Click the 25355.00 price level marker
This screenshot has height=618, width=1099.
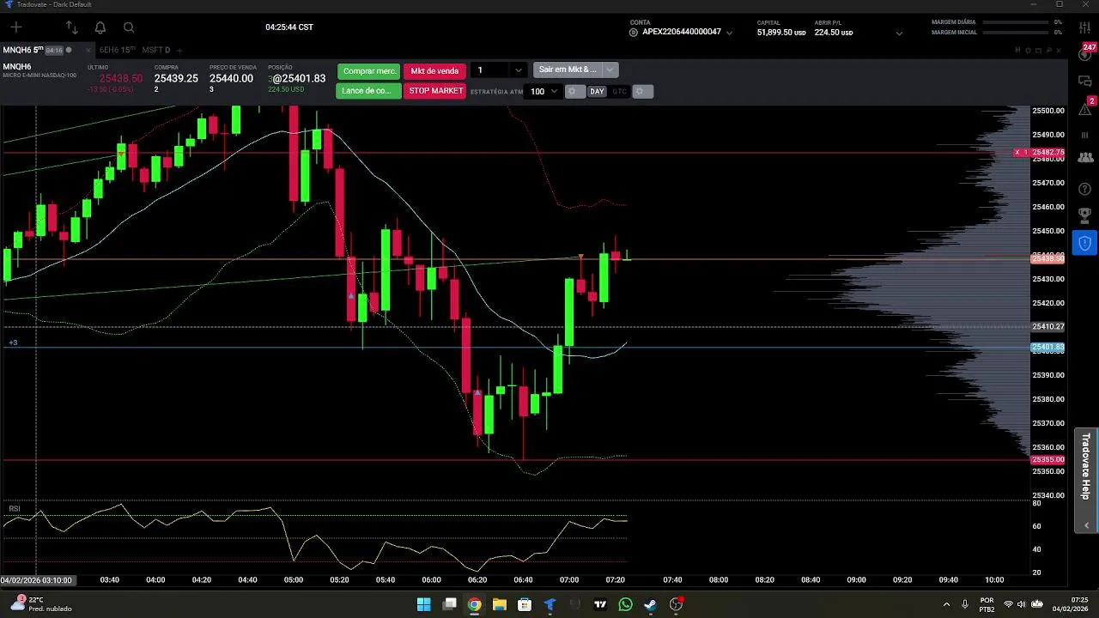1047,460
